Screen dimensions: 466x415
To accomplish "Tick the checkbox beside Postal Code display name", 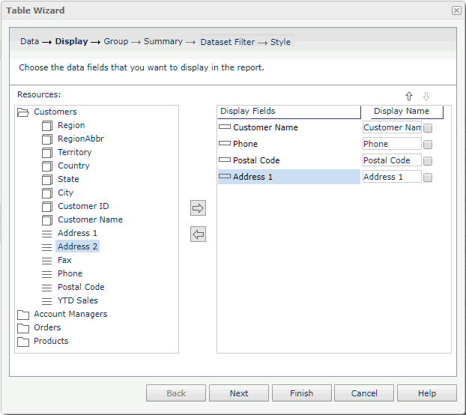I will 428,161.
